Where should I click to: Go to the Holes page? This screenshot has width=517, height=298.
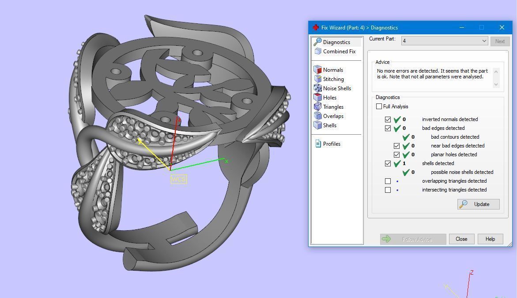pos(330,97)
